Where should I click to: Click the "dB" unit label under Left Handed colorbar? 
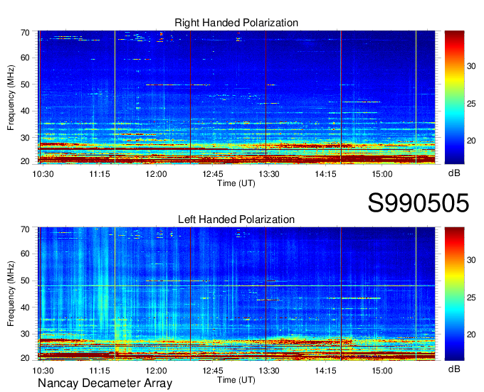(x=454, y=369)
